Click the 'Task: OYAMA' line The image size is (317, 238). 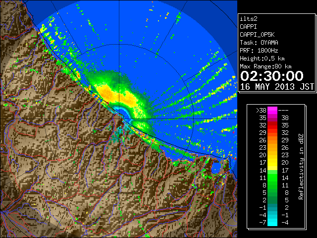click(259, 43)
